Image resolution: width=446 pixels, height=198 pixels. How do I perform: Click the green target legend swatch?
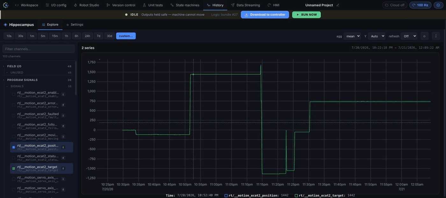(x=296, y=195)
